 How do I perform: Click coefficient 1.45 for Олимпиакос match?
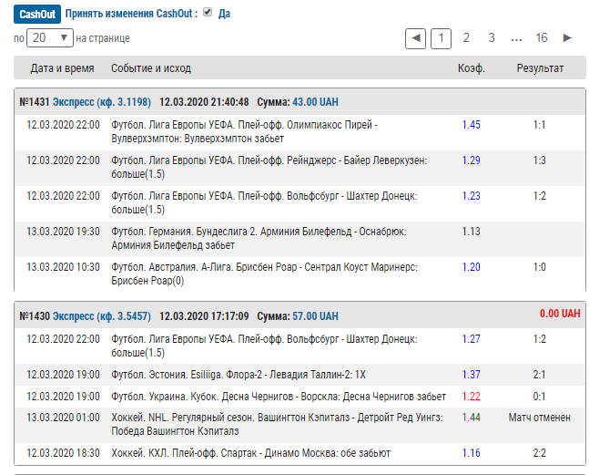tap(471, 125)
